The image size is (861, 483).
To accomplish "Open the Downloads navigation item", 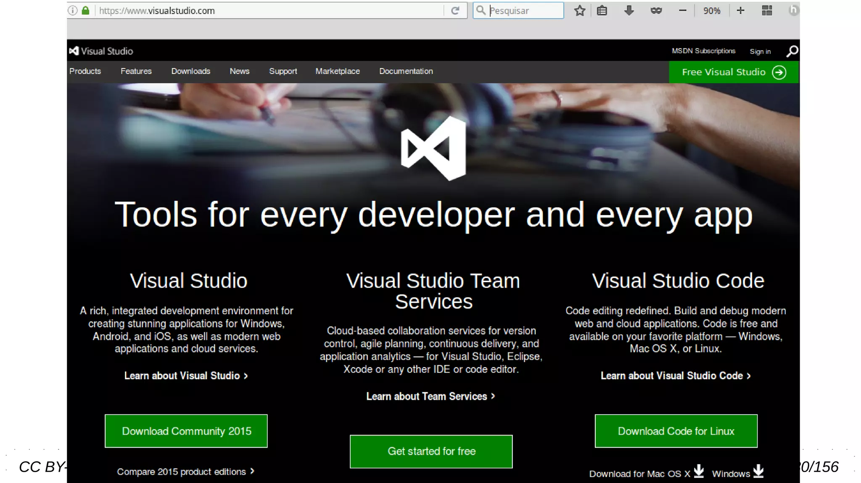I will (190, 71).
